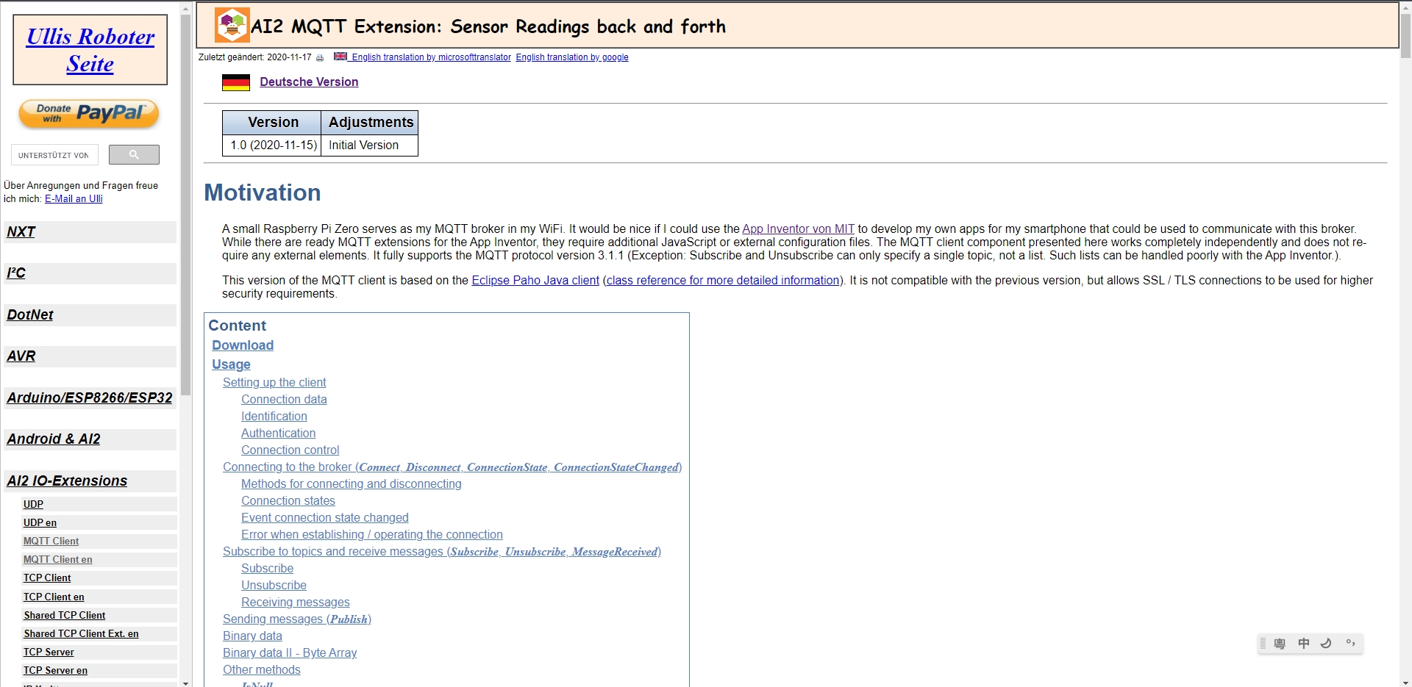
Task: Click the printer icon beside the date
Action: [x=320, y=58]
